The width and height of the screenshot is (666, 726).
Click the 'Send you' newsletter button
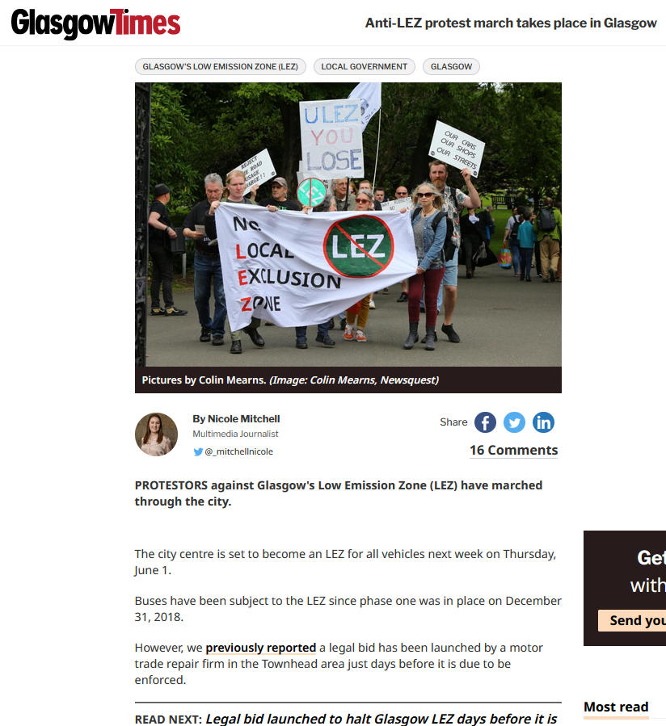tap(632, 620)
